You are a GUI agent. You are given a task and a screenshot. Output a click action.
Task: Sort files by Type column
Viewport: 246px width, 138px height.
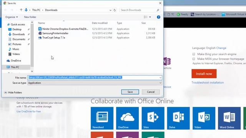[x=119, y=23]
